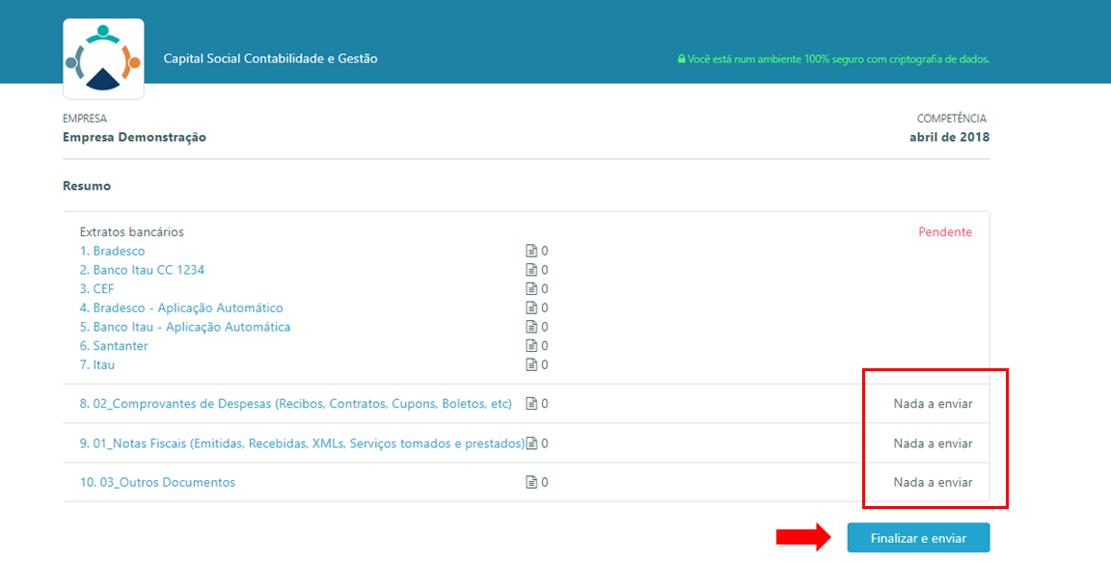Open 4. Bradesco - Aplicação Automático link
The height and width of the screenshot is (562, 1111).
pos(181,308)
